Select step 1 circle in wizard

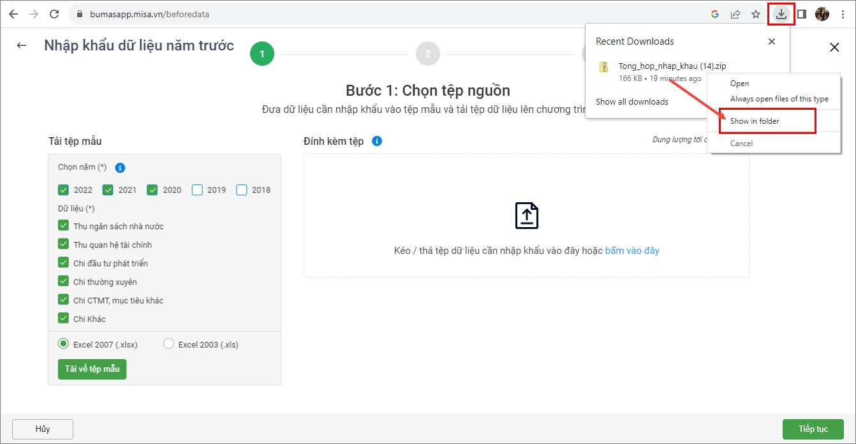[x=262, y=54]
